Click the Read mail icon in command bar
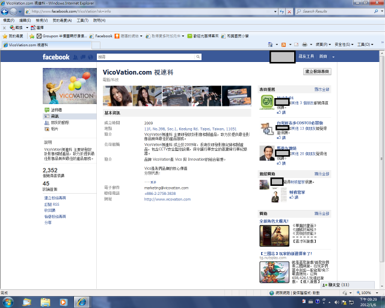 (297, 45)
